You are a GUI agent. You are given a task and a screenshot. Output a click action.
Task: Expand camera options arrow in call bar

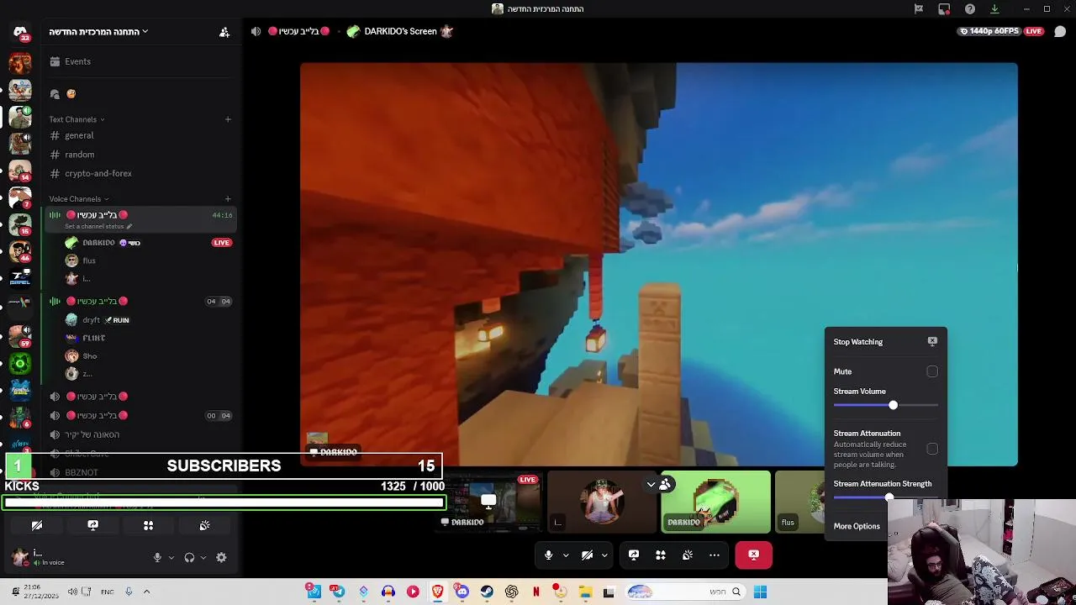click(604, 555)
